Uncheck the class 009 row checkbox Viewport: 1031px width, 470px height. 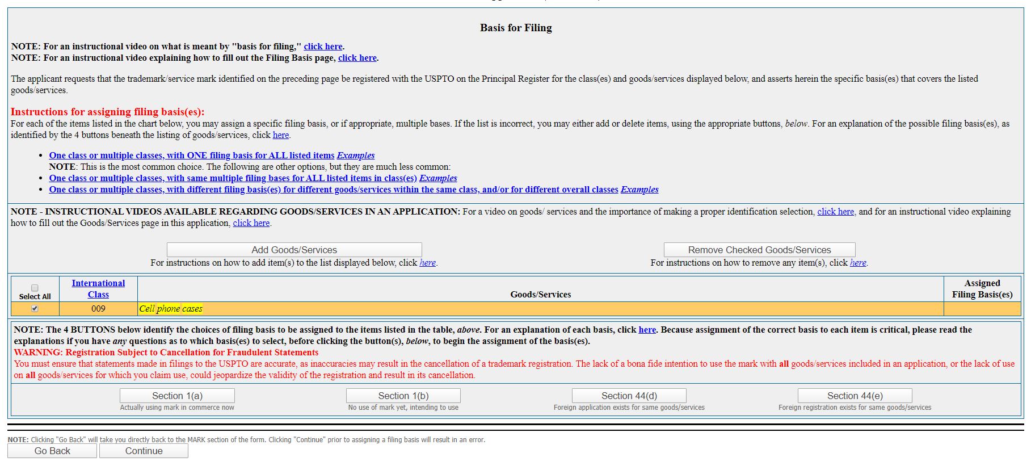click(35, 308)
